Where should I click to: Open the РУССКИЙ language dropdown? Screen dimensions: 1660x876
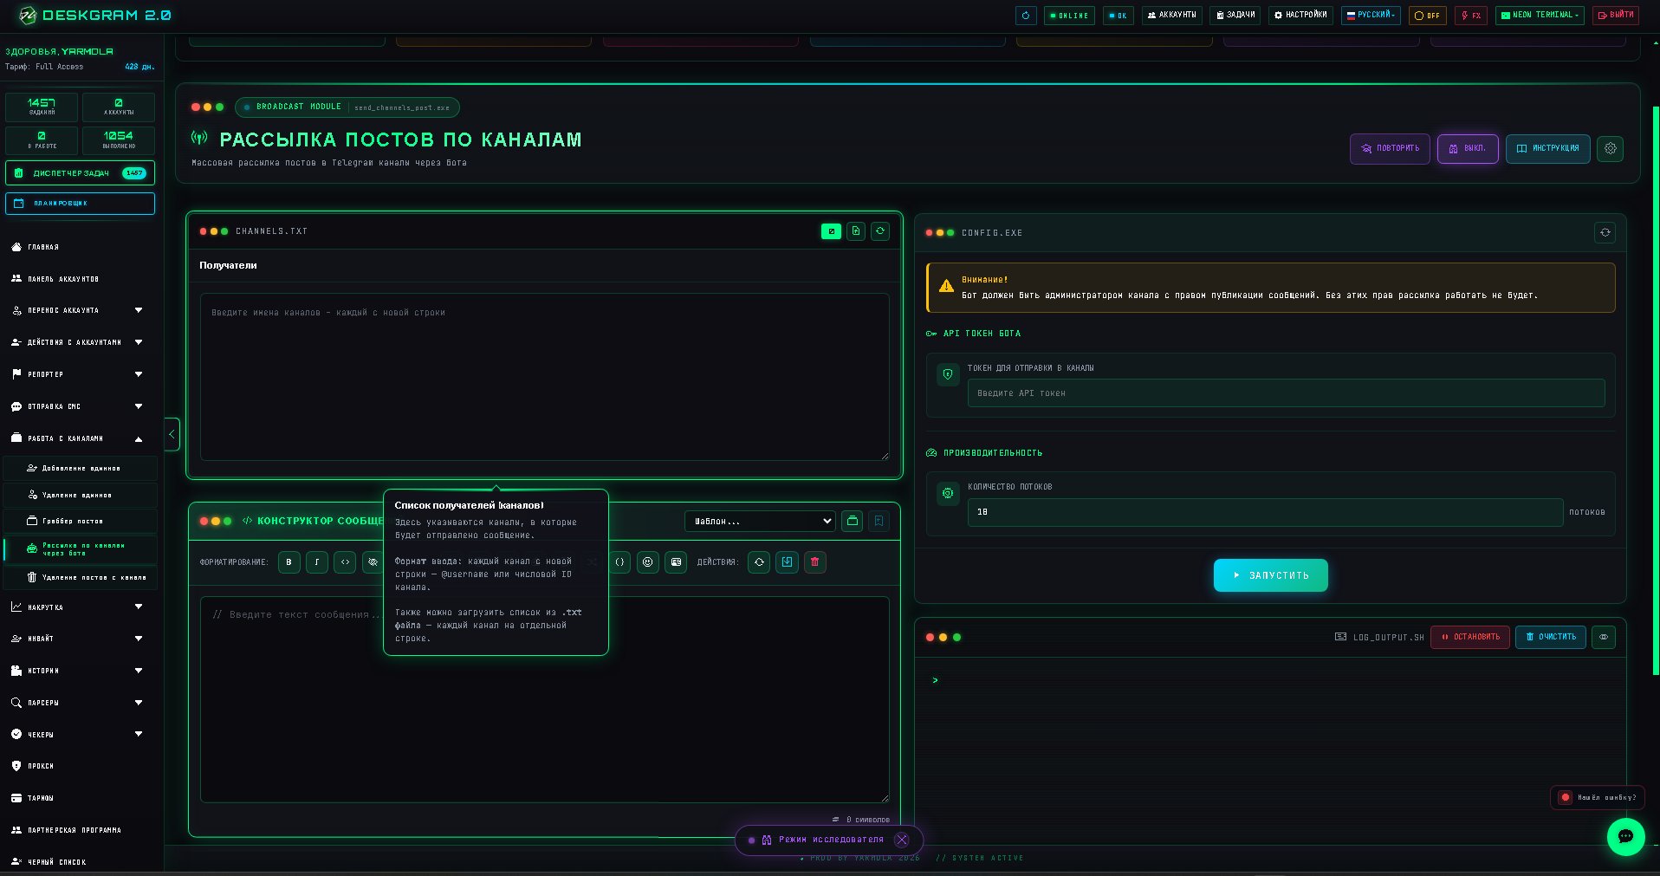1371,16
